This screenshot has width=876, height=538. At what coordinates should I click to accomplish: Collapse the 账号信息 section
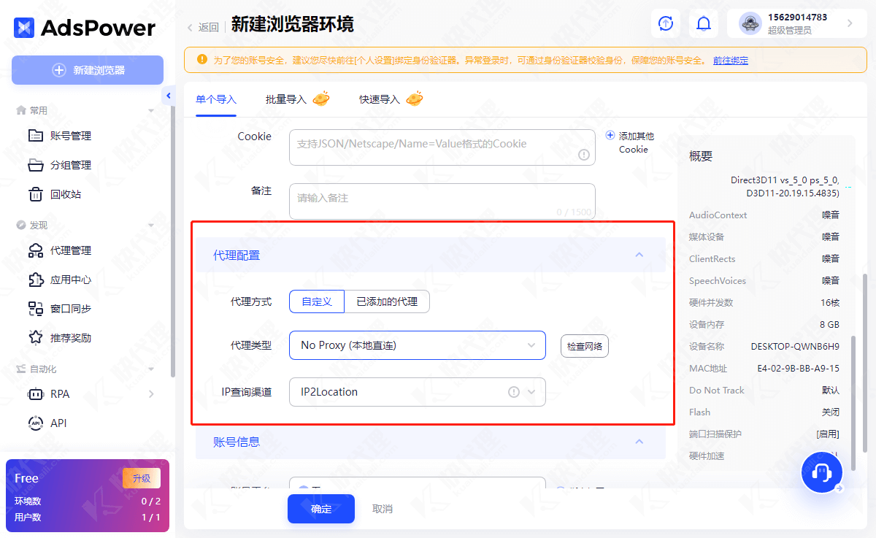[639, 442]
